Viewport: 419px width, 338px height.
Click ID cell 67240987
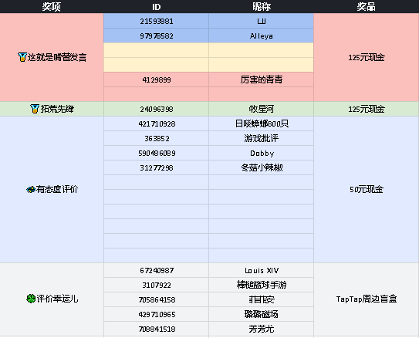pos(156,270)
